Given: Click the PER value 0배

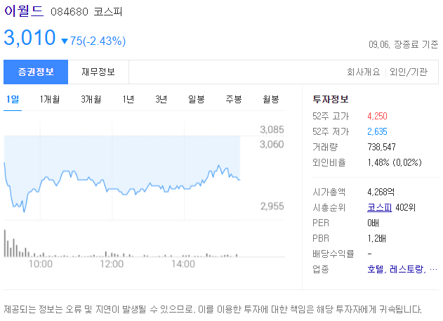Looking at the screenshot, I should [x=373, y=223].
